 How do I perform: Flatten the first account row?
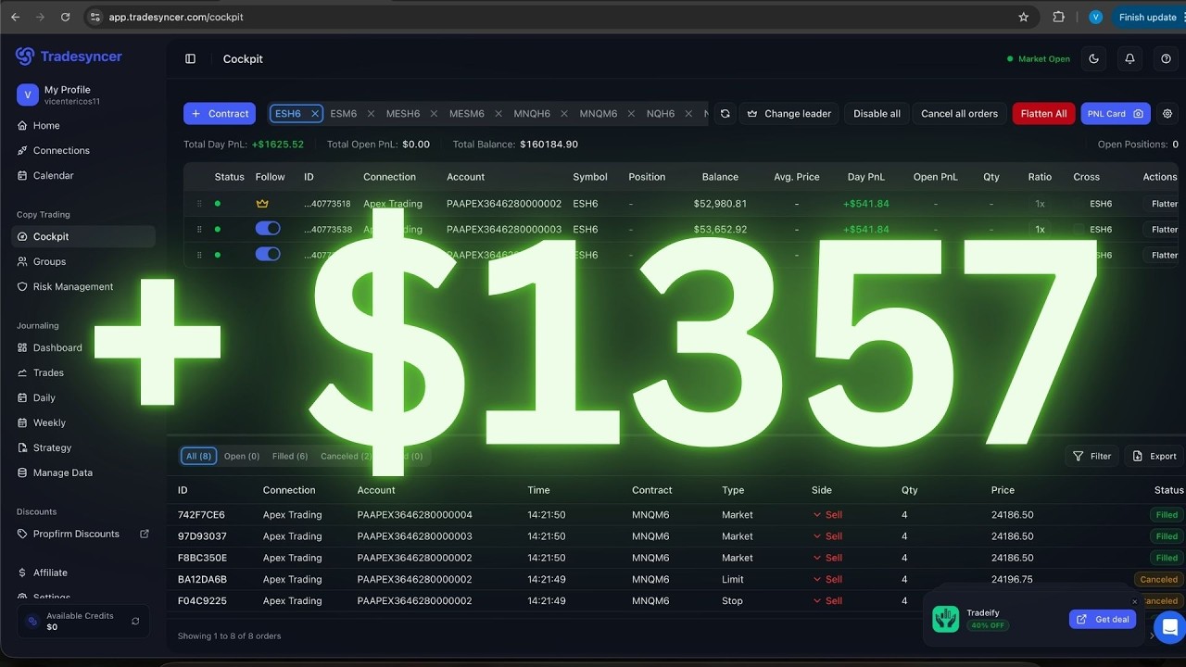click(1164, 204)
